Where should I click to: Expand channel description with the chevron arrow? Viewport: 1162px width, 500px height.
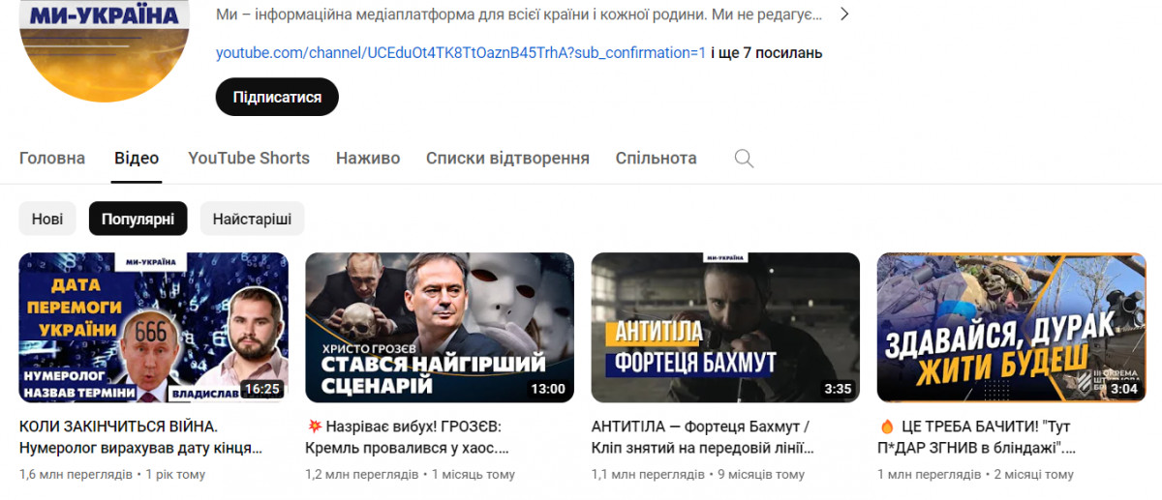(x=844, y=15)
